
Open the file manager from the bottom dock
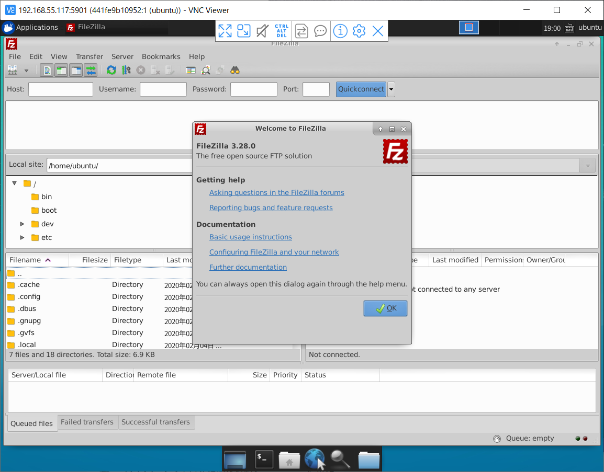(368, 458)
